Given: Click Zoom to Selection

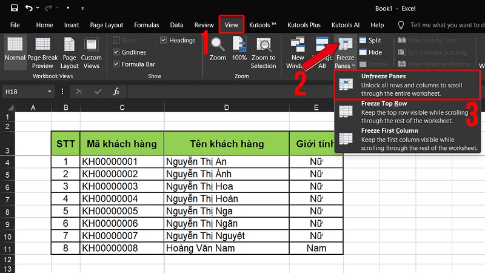Looking at the screenshot, I should click(263, 53).
